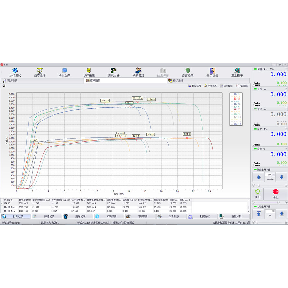Click the 打开记录 open record button
Viewport: 288px width, 288px height.
click(16, 216)
